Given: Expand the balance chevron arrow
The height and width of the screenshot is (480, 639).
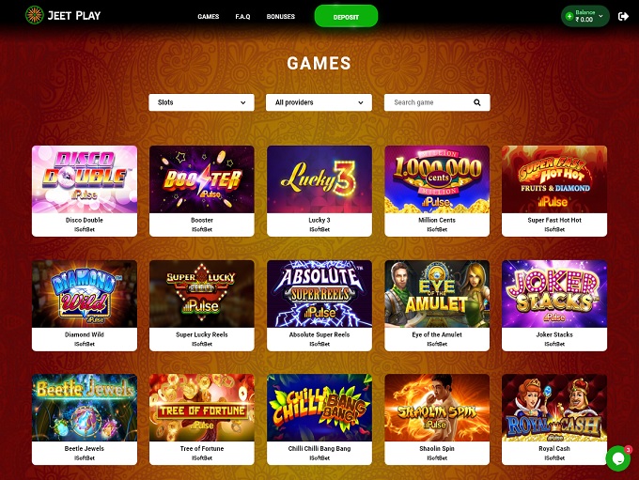Looking at the screenshot, I should (600, 16).
